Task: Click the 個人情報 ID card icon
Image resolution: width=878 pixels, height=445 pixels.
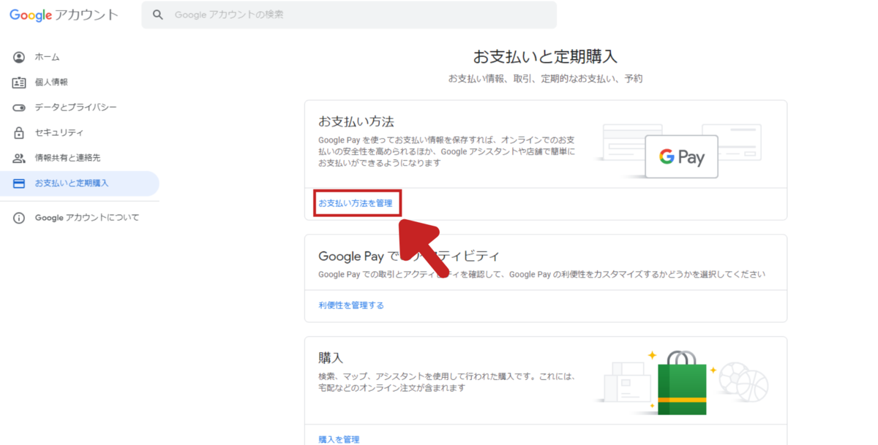Action: click(19, 83)
